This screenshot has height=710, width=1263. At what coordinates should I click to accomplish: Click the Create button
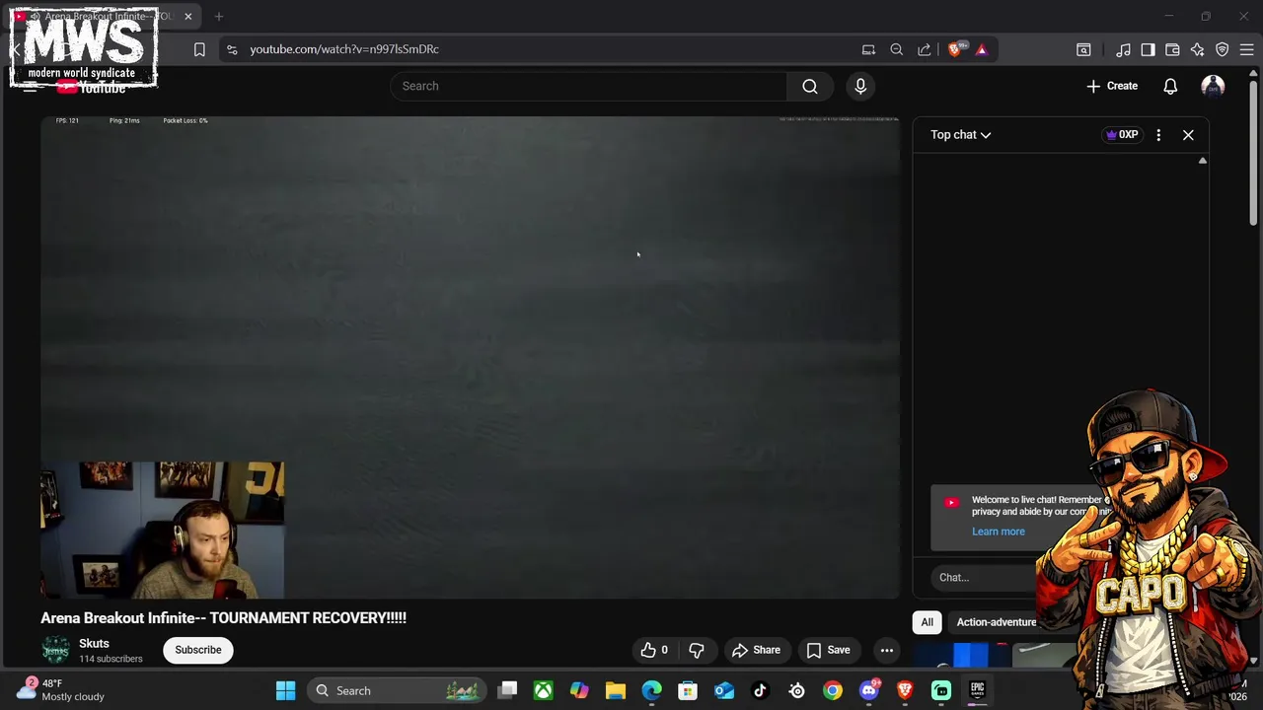tap(1112, 86)
